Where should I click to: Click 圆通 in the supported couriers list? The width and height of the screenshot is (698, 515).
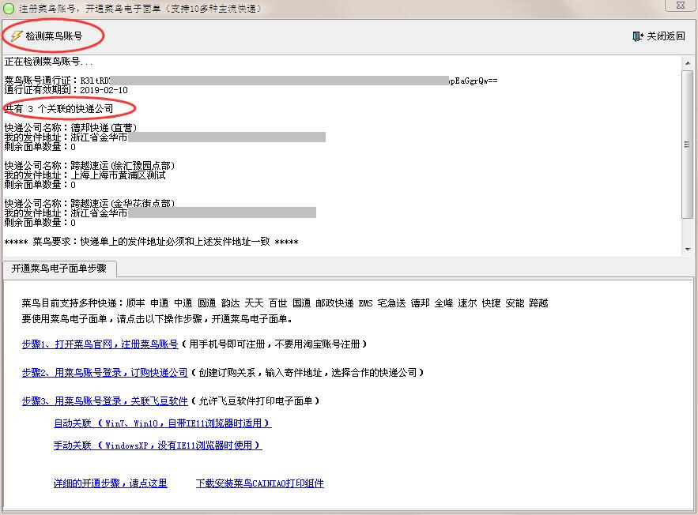pyautogui.click(x=206, y=303)
